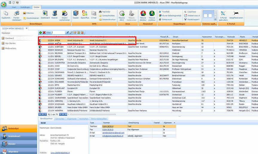This screenshot has height=154, width=258.
Task: Launch the Wizard werkstromen
Action: click(x=65, y=16)
